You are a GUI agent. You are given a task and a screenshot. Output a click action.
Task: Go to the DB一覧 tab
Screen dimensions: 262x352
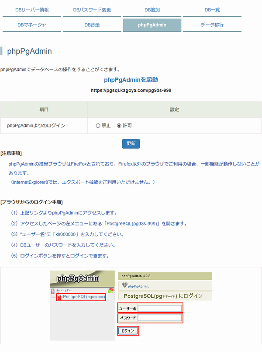[212, 10]
